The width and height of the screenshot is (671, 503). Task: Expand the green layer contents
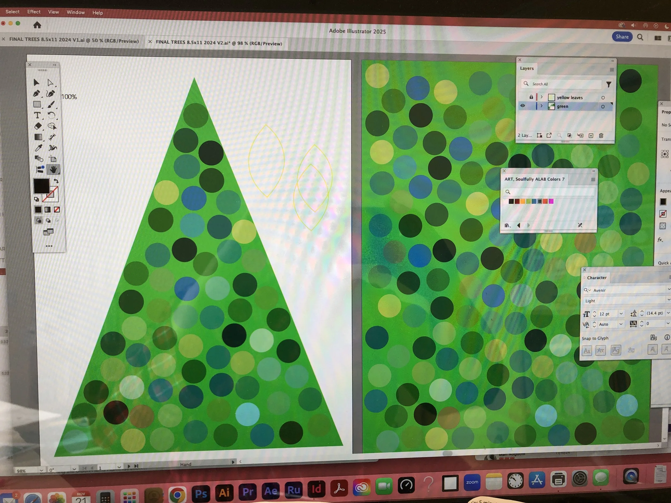[541, 106]
